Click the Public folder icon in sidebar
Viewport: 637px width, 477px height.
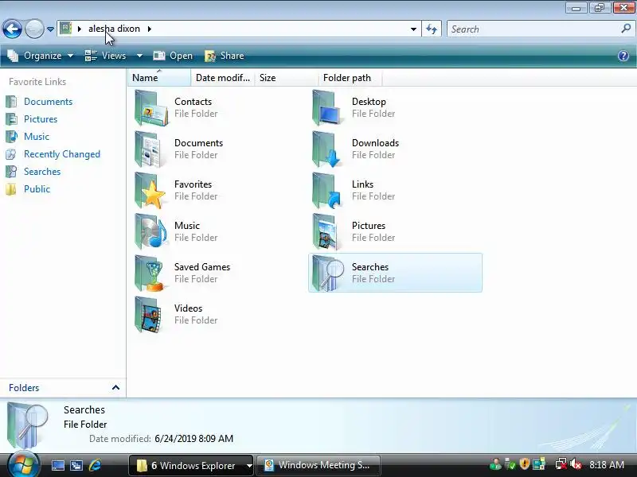click(11, 189)
